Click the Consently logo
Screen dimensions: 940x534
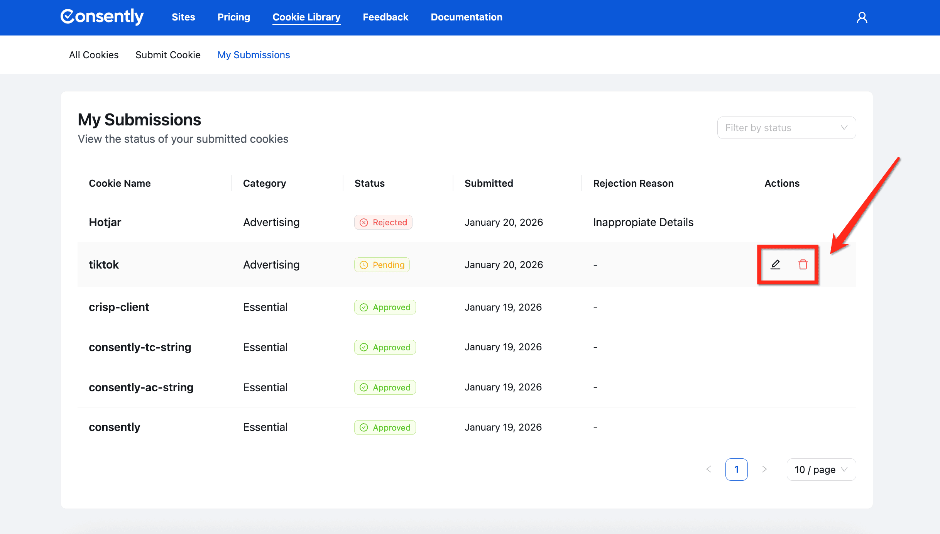[102, 17]
